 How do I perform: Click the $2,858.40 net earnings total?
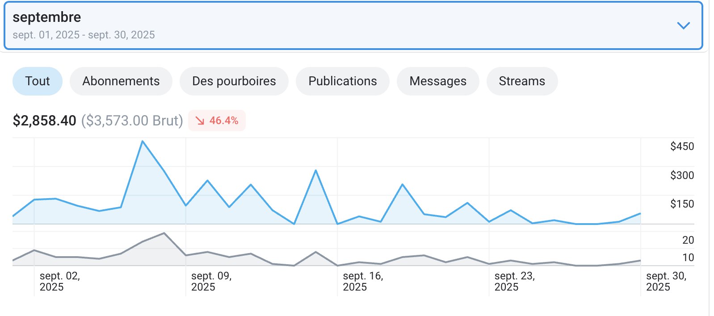point(45,121)
